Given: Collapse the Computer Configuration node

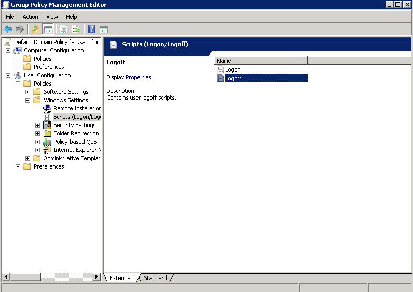Looking at the screenshot, I should pyautogui.click(x=8, y=50).
